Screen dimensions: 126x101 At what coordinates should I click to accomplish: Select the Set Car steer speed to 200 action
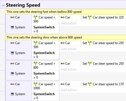103,64
